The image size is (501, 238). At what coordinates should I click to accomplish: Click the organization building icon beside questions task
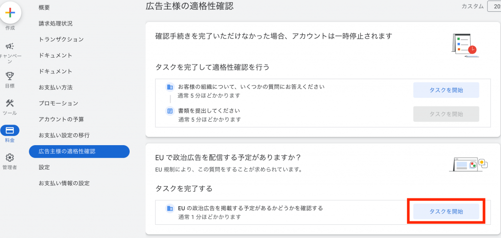pos(170,87)
